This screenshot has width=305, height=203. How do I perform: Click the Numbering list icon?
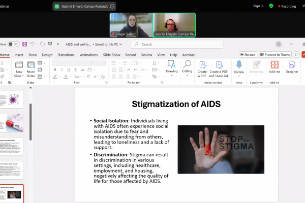(x=125, y=63)
